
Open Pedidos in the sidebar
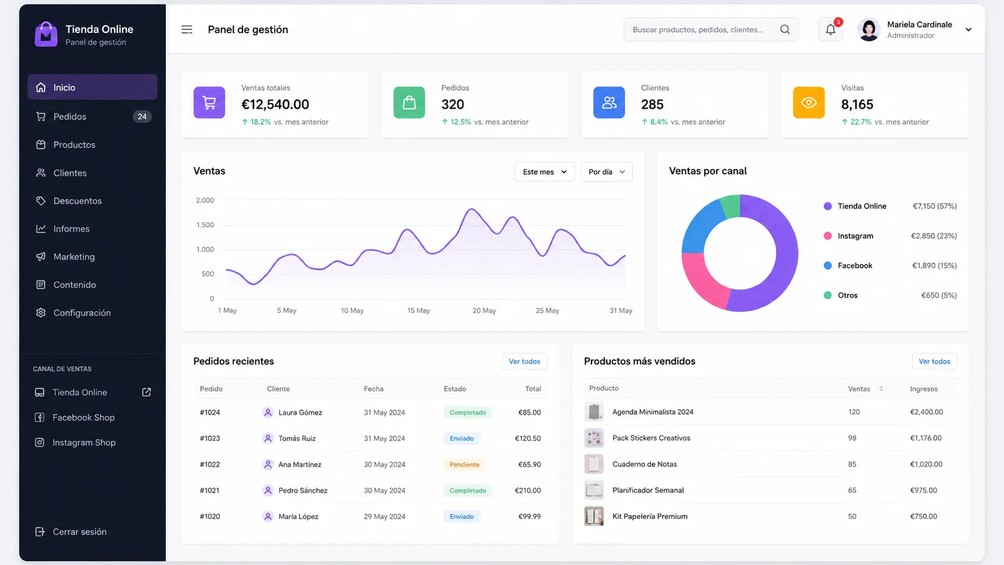click(92, 116)
